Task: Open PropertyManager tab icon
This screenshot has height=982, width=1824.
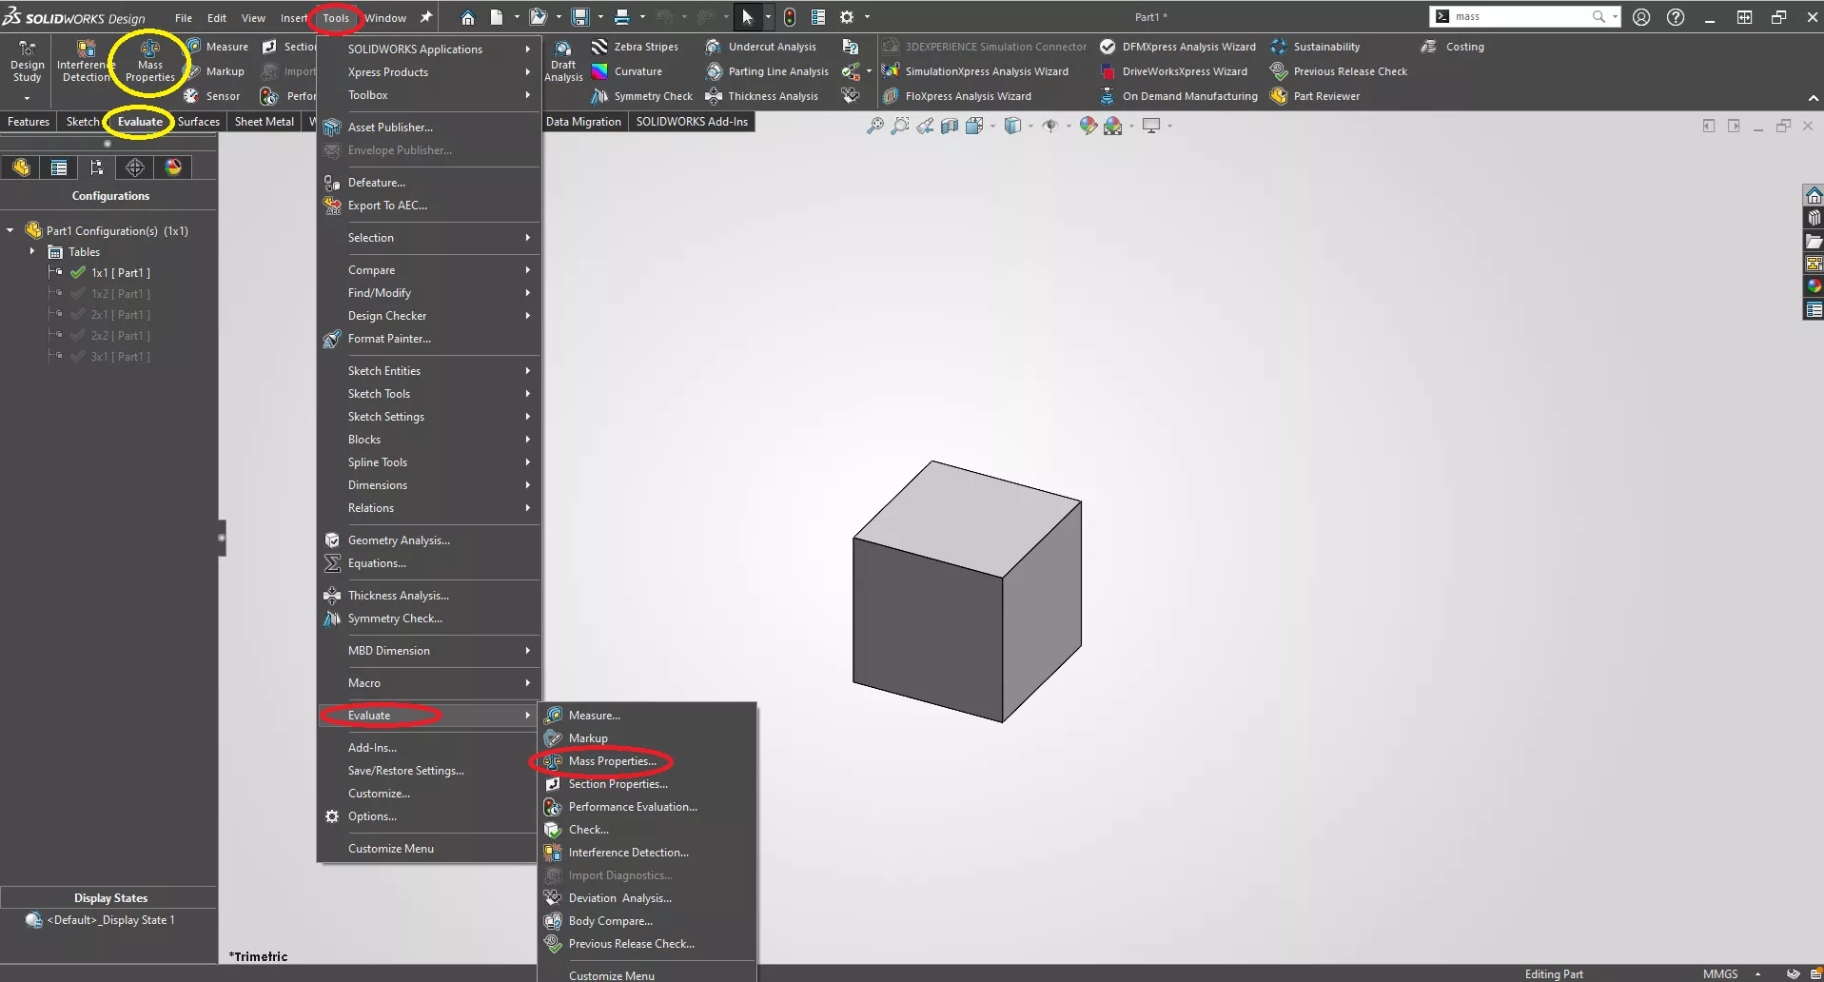Action: point(59,167)
